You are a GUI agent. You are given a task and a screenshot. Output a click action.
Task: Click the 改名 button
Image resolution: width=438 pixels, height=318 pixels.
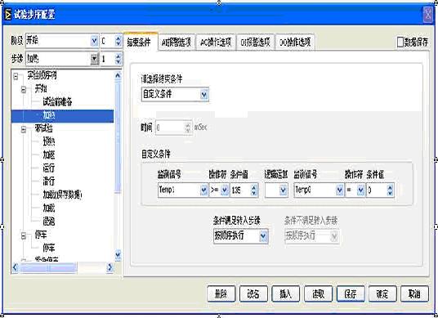tap(253, 293)
